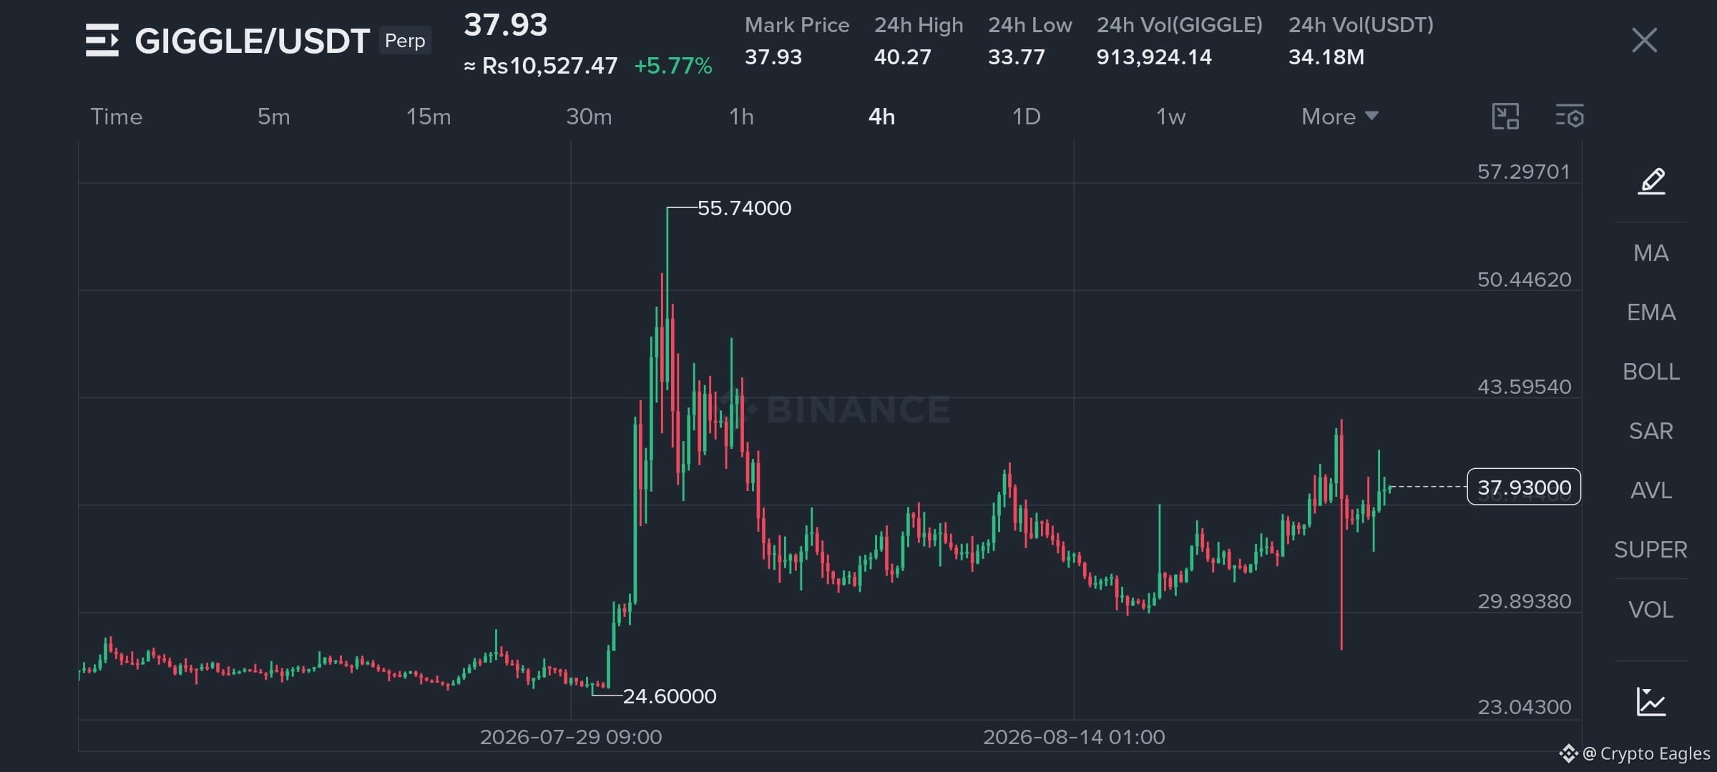Viewport: 1717px width, 772px height.
Task: Click the 2026-07-29 09:00 time axis label
Action: (x=571, y=737)
